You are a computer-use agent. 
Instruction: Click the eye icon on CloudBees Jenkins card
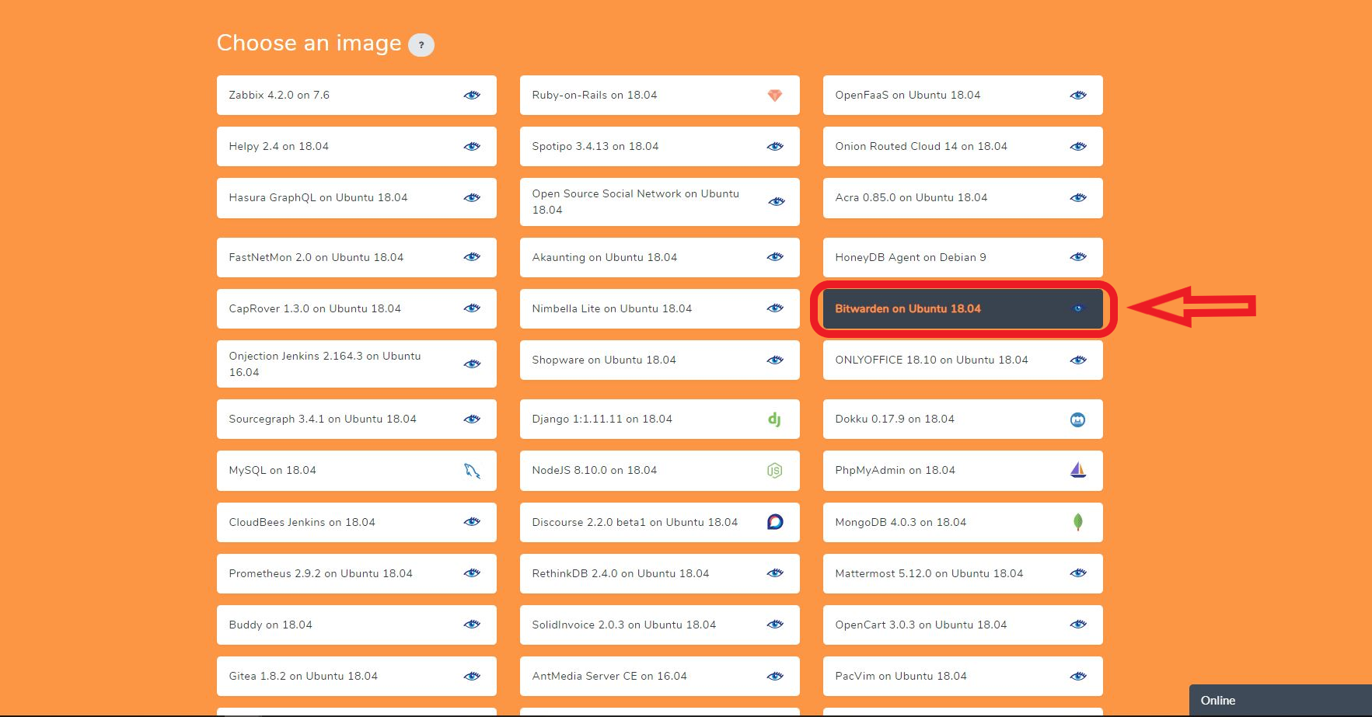pos(472,522)
